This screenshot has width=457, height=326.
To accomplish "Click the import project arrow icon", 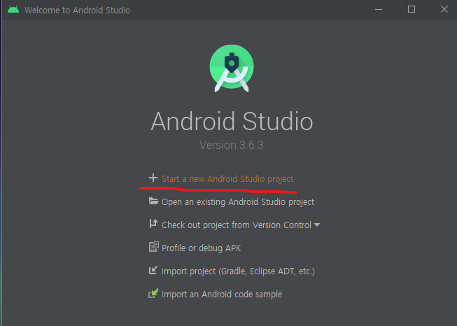I will coord(153,270).
